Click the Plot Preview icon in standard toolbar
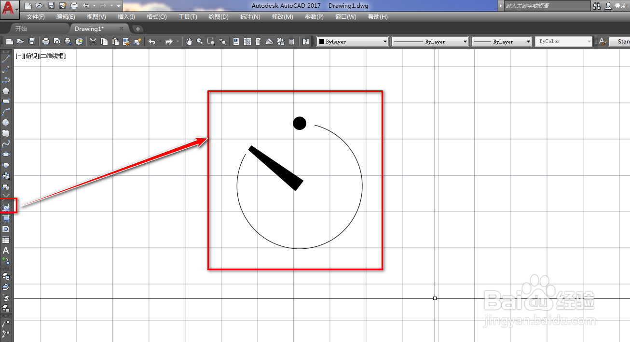Viewport: 630px width, 342px height. pos(57,42)
